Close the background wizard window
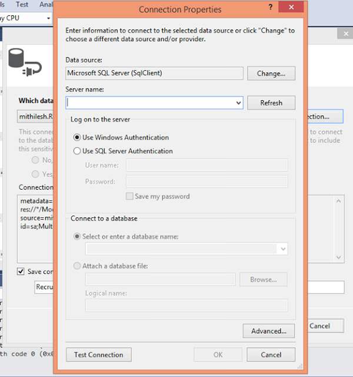 pos(345,34)
